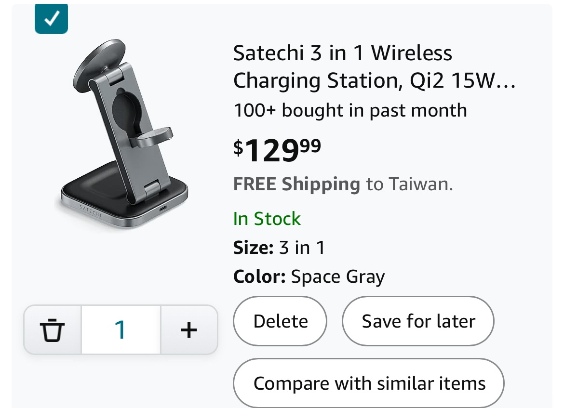The height and width of the screenshot is (408, 564).
Task: Click the Color: Space Gray label
Action: [309, 277]
